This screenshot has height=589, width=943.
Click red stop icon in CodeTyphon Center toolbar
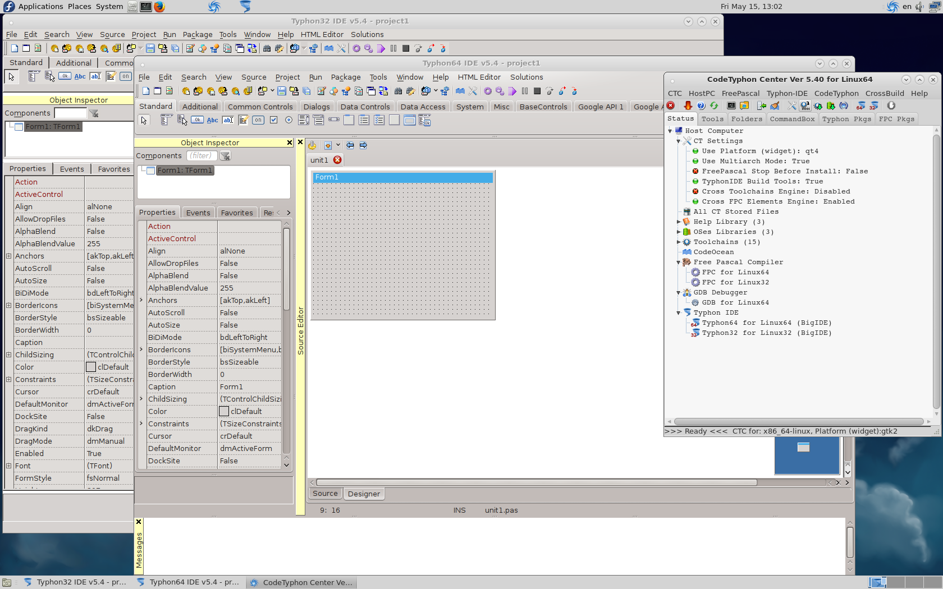[x=671, y=105]
